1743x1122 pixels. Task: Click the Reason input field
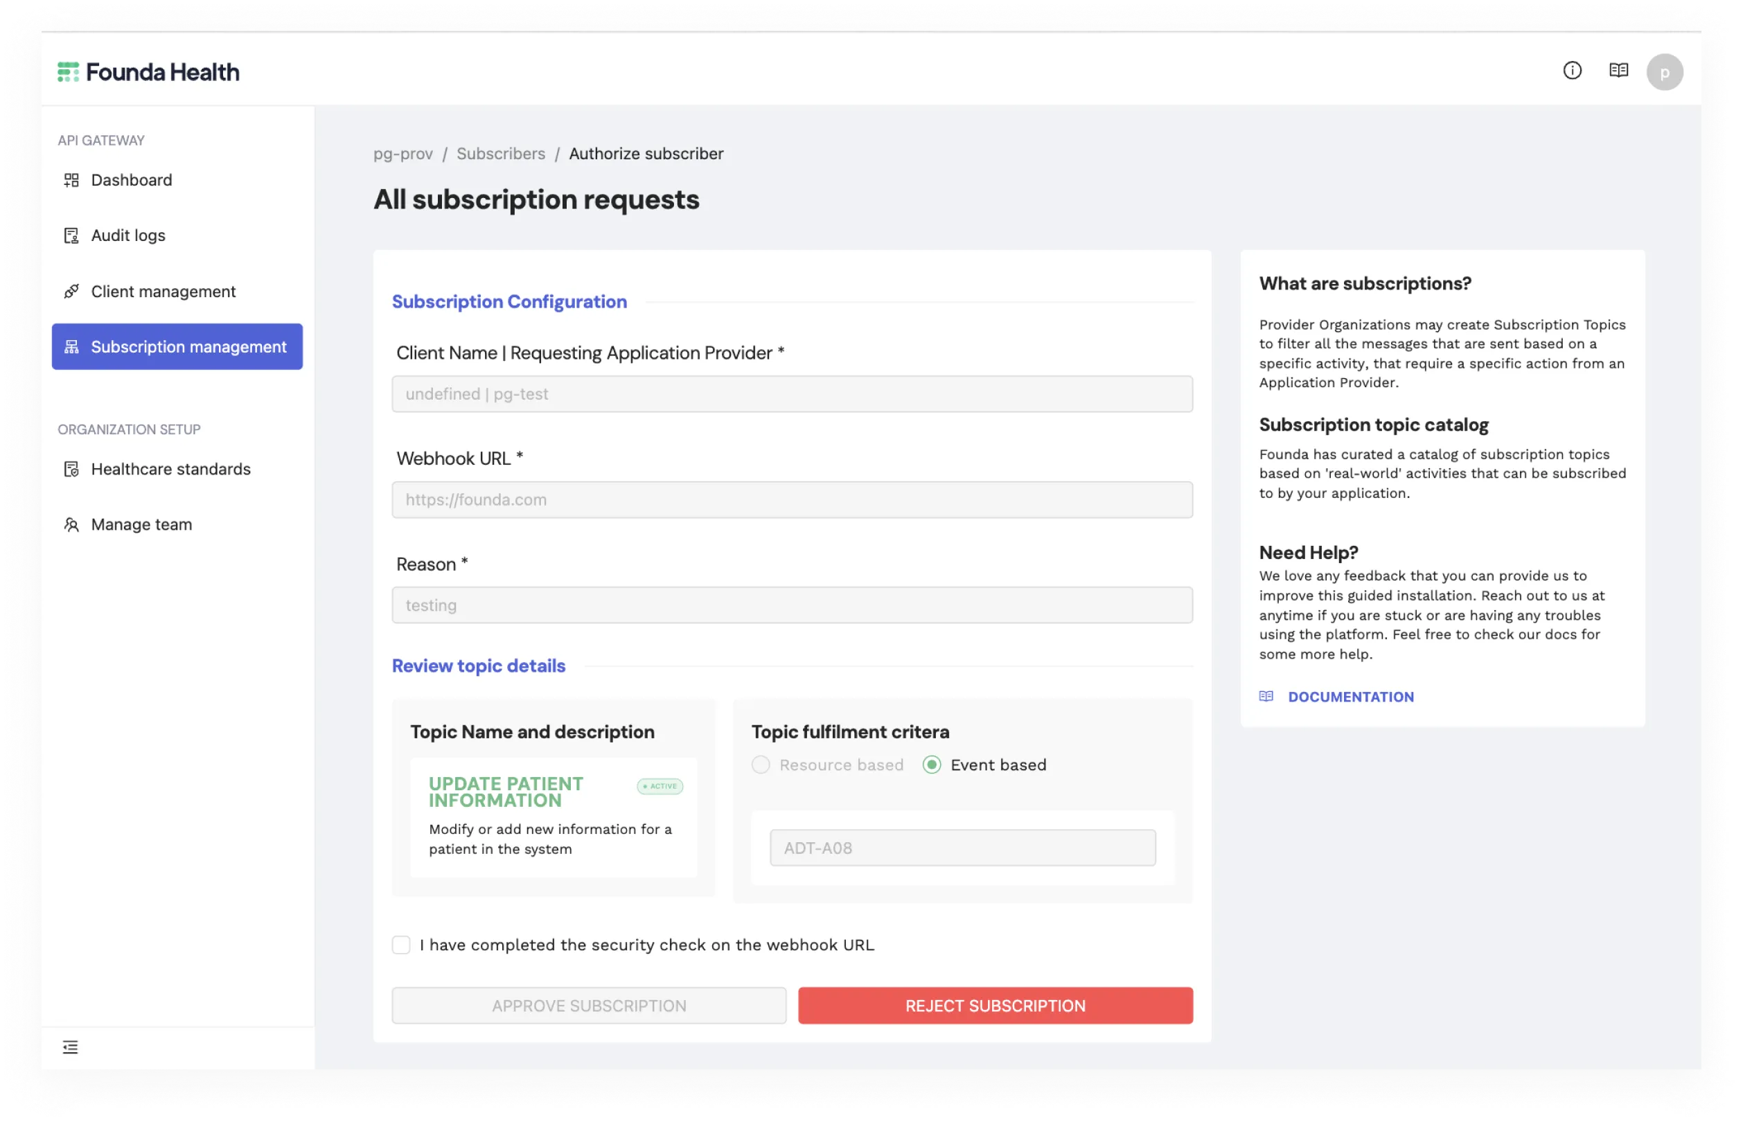[792, 605]
